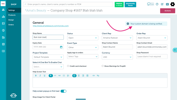
Task: Apply H2 heading format
Action: click(59, 75)
